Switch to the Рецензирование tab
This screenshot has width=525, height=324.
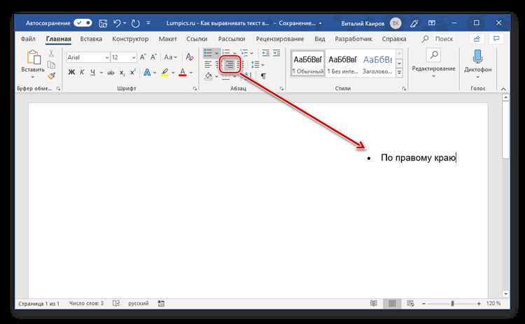[x=280, y=38]
